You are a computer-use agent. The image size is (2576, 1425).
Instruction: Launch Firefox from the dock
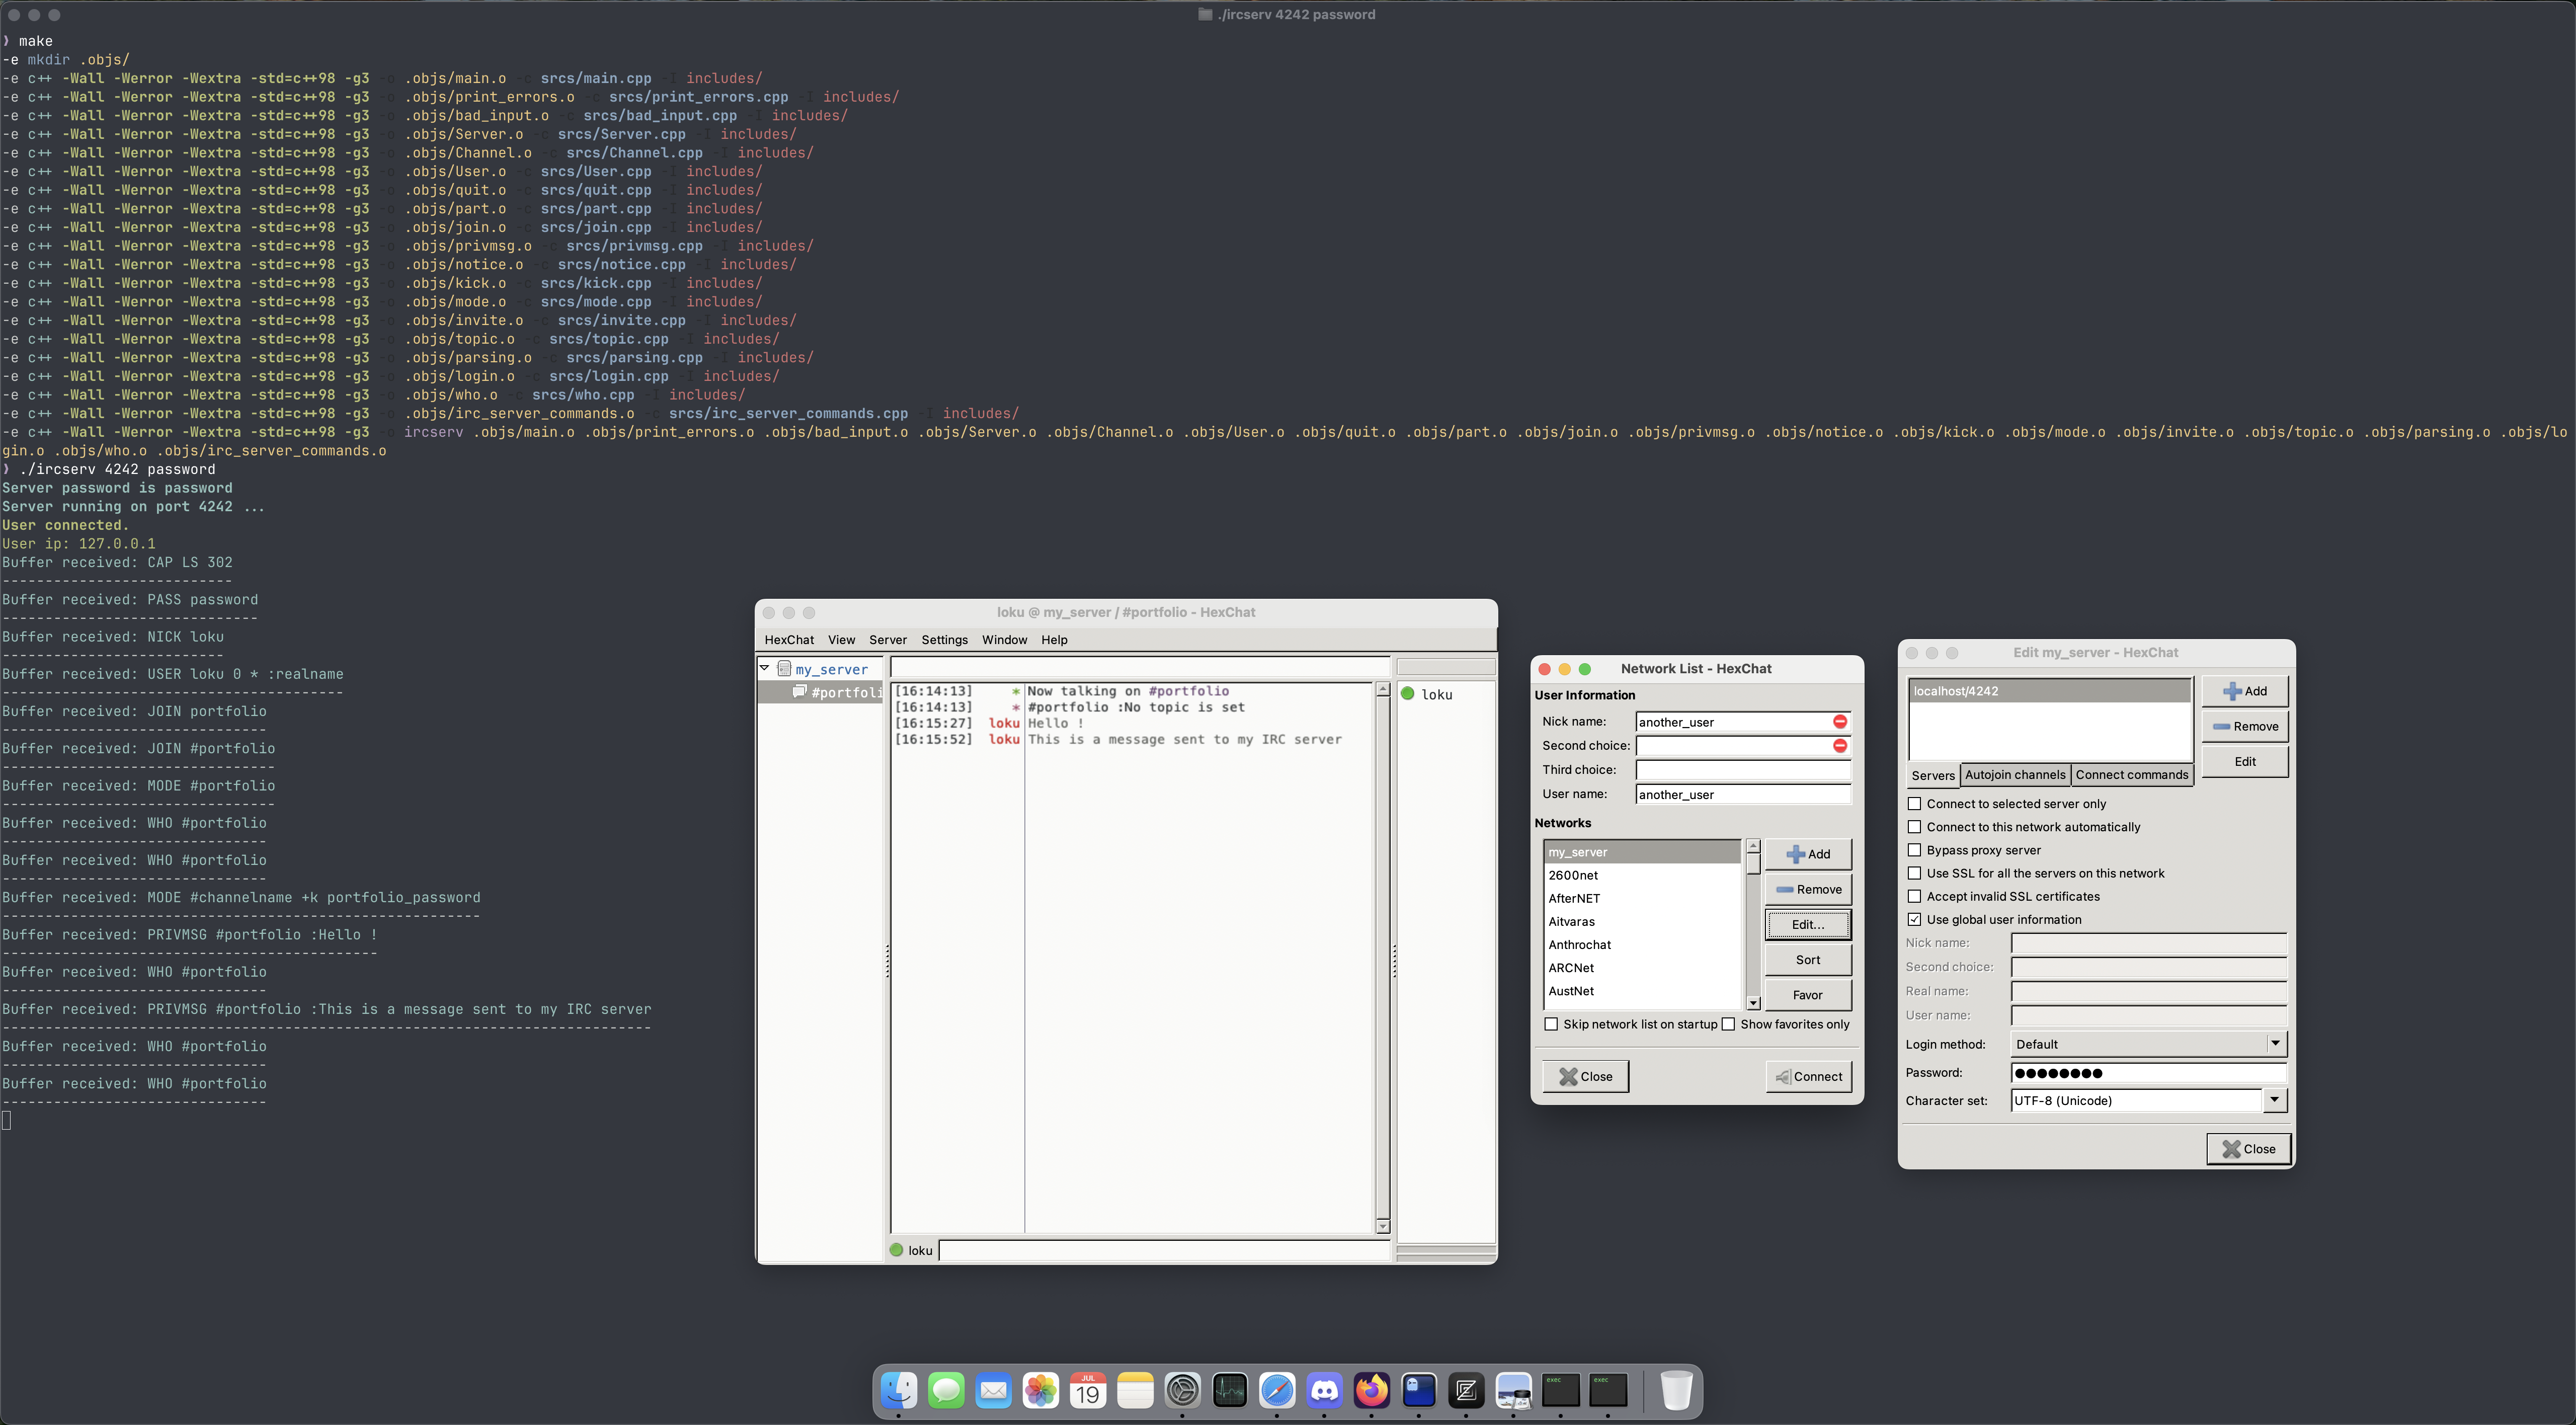click(1372, 1390)
